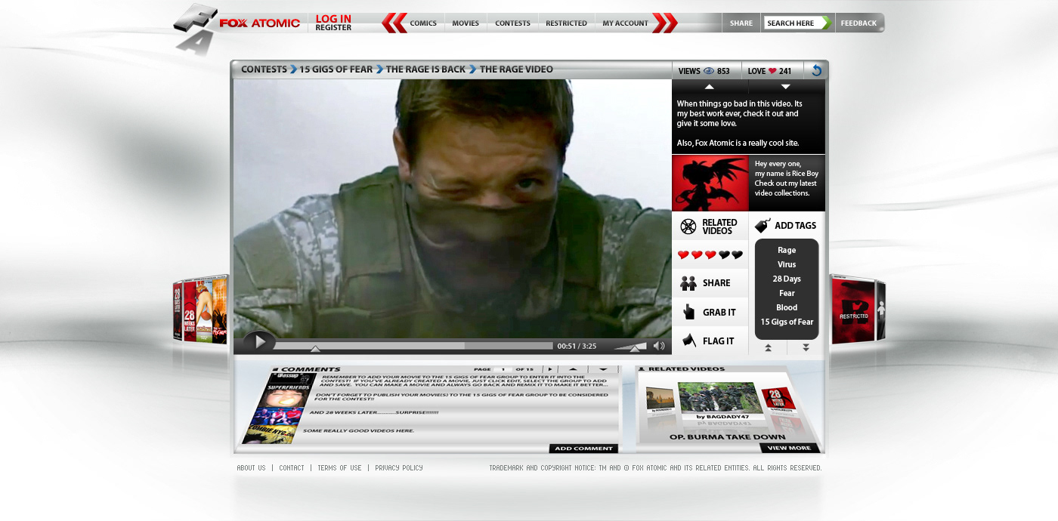Click the Register link
The image size is (1058, 521).
333,28
